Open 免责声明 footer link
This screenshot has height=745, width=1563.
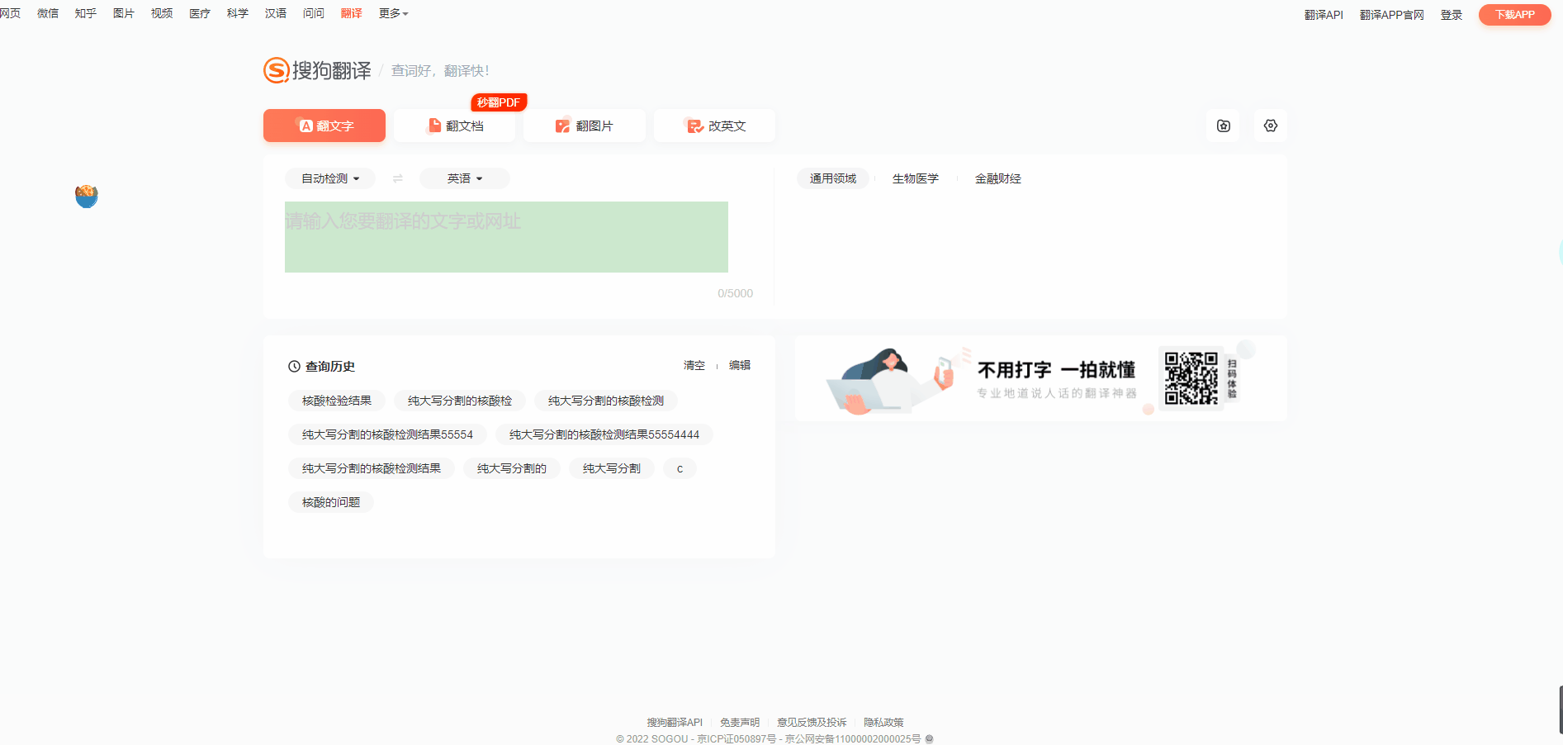pos(740,723)
